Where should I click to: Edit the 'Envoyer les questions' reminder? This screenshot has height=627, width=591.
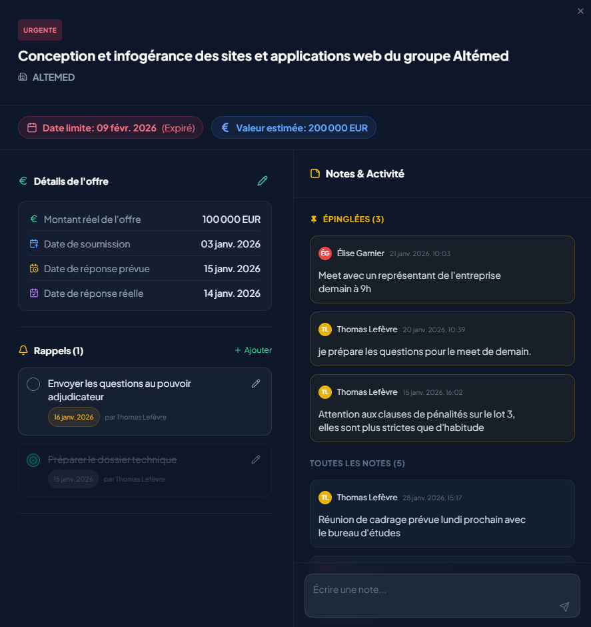256,384
